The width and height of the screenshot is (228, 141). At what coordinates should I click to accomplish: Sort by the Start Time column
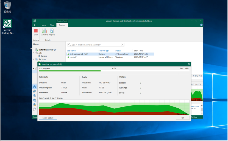tap(139, 51)
